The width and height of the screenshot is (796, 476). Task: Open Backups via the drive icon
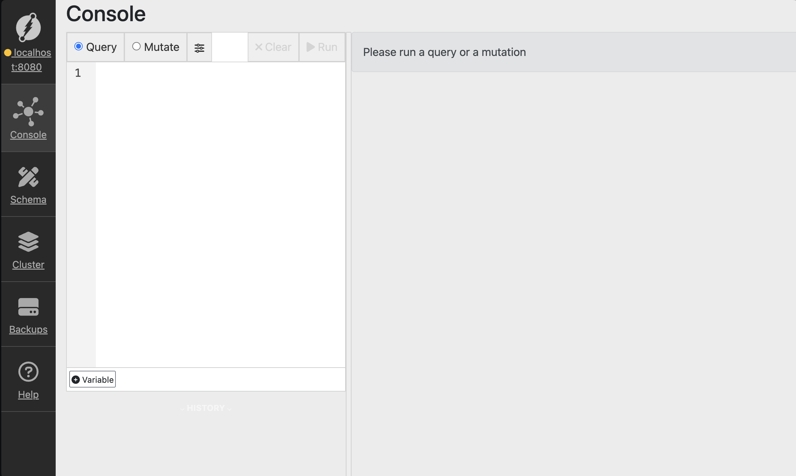28,307
